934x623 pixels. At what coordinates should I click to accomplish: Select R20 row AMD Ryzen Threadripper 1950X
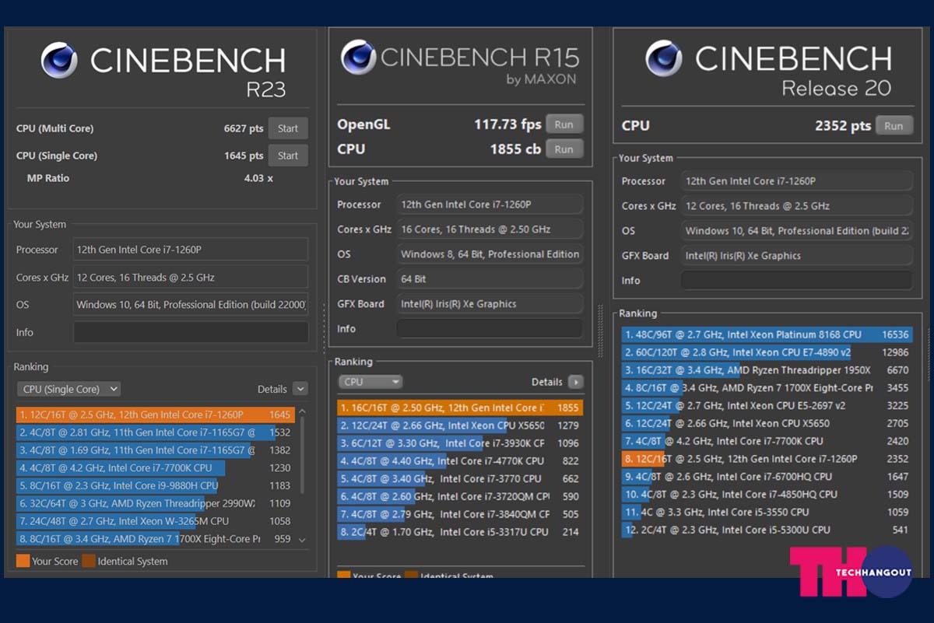coord(767,370)
